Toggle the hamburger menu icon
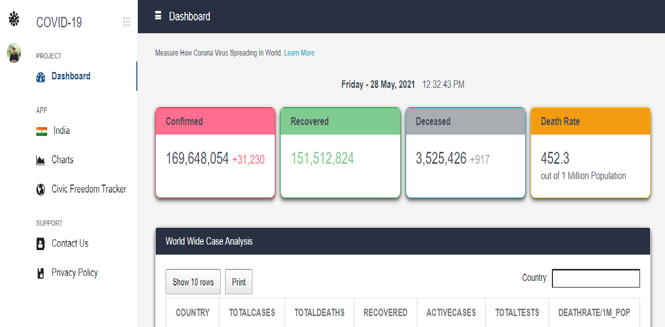The image size is (665, 327). coord(158,16)
